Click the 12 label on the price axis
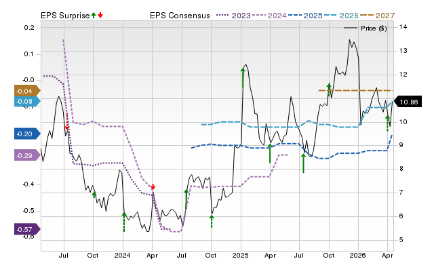The height and width of the screenshot is (259, 434). 403,75
